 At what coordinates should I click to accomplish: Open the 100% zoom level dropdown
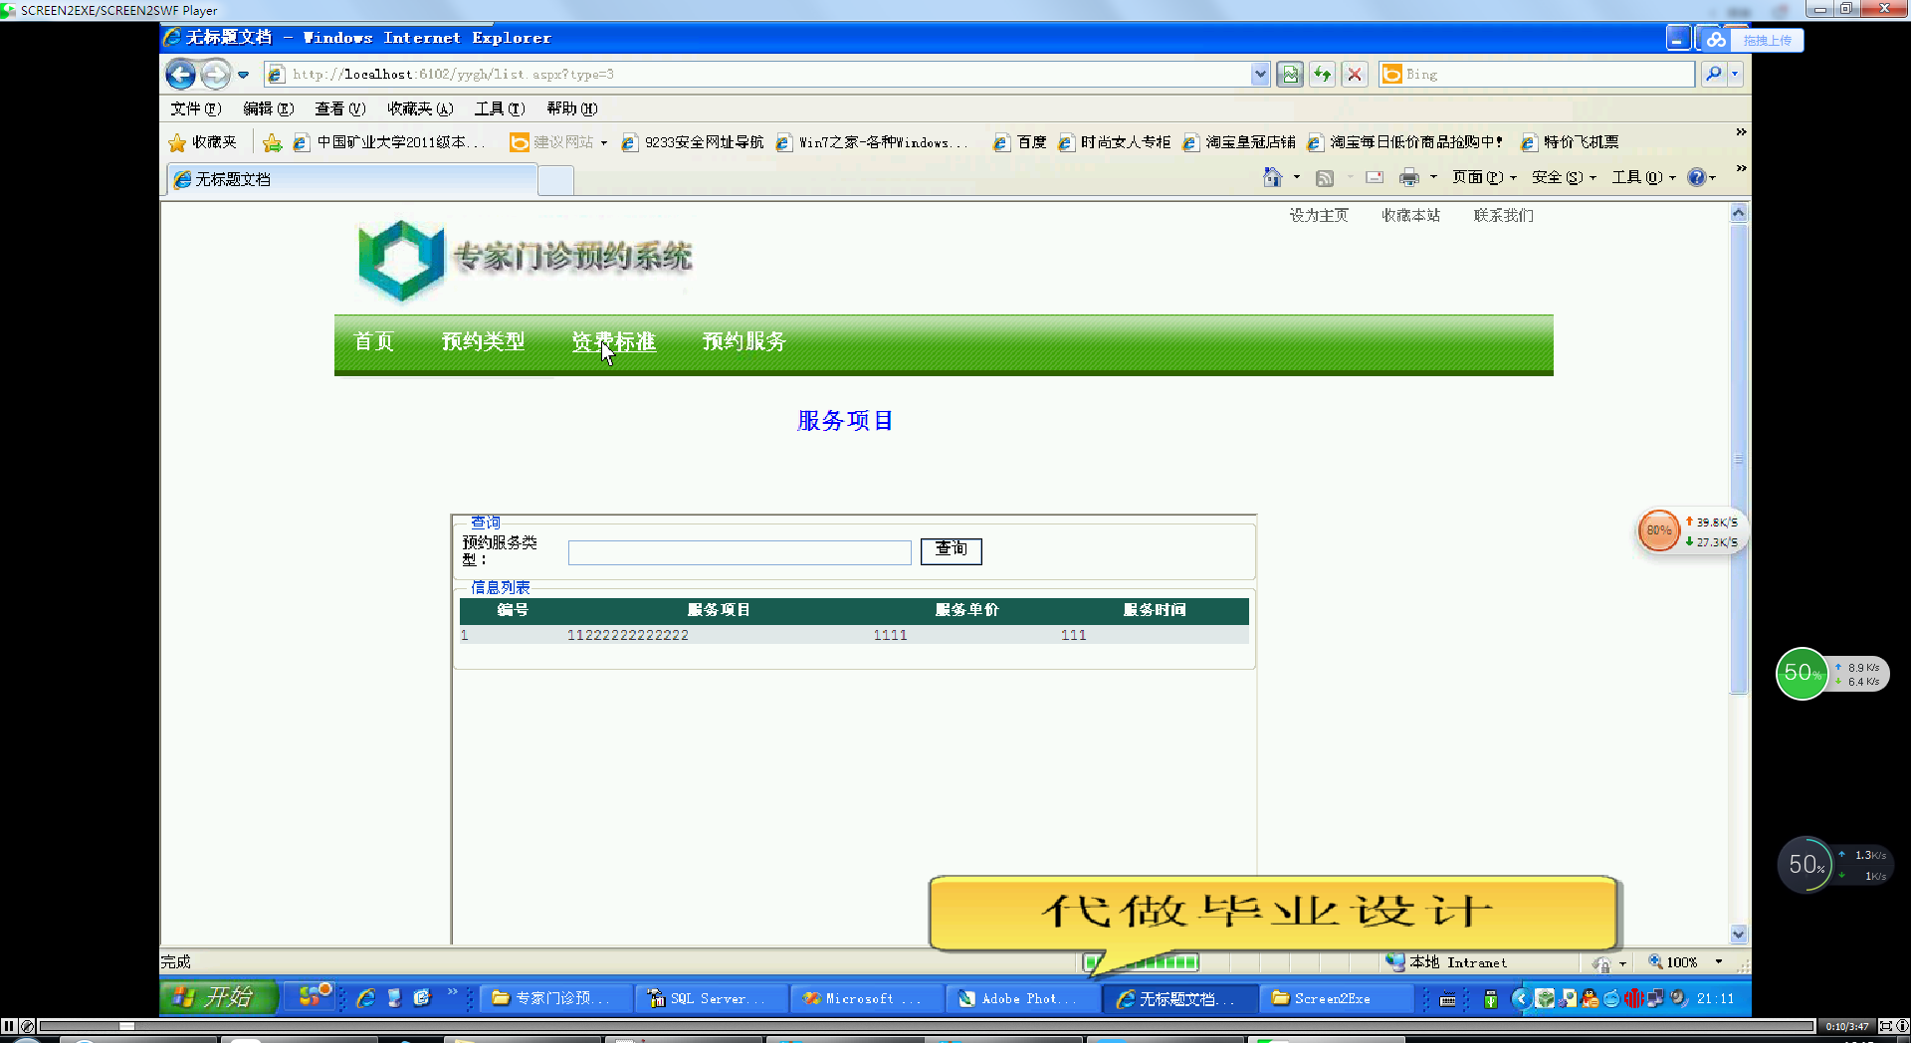click(1718, 962)
